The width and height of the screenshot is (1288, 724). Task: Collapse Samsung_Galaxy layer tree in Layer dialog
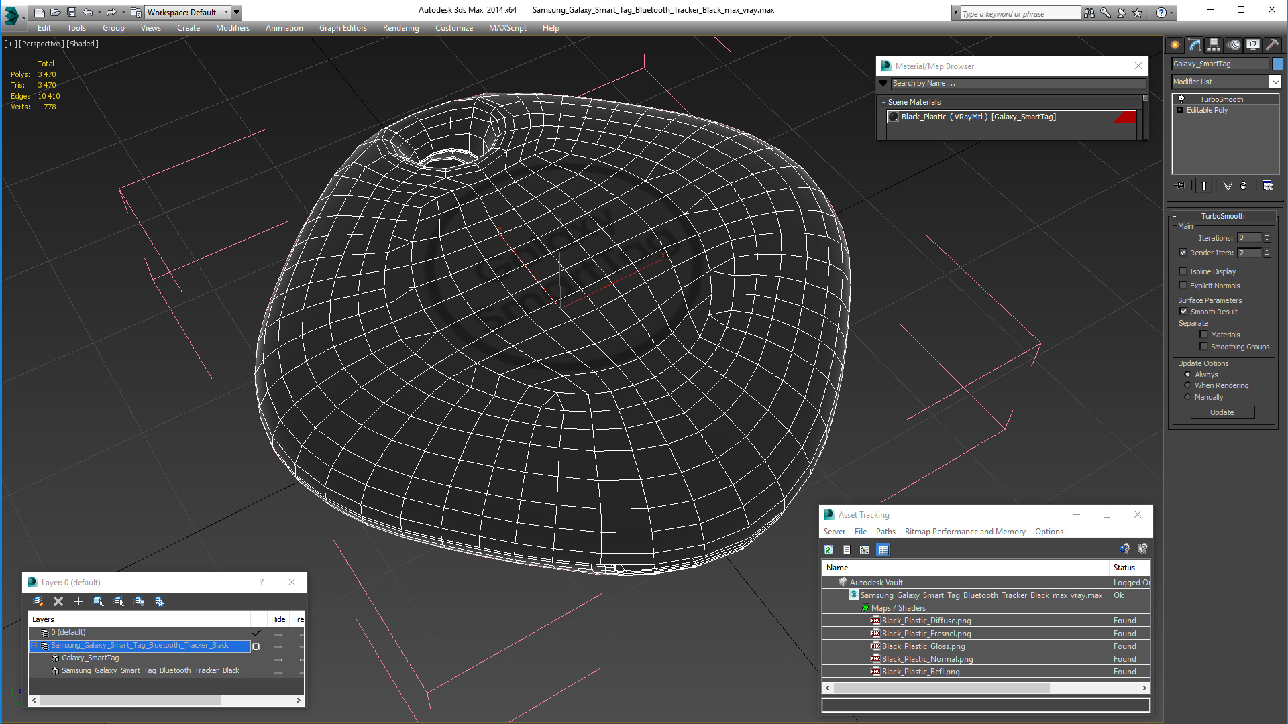tap(34, 646)
